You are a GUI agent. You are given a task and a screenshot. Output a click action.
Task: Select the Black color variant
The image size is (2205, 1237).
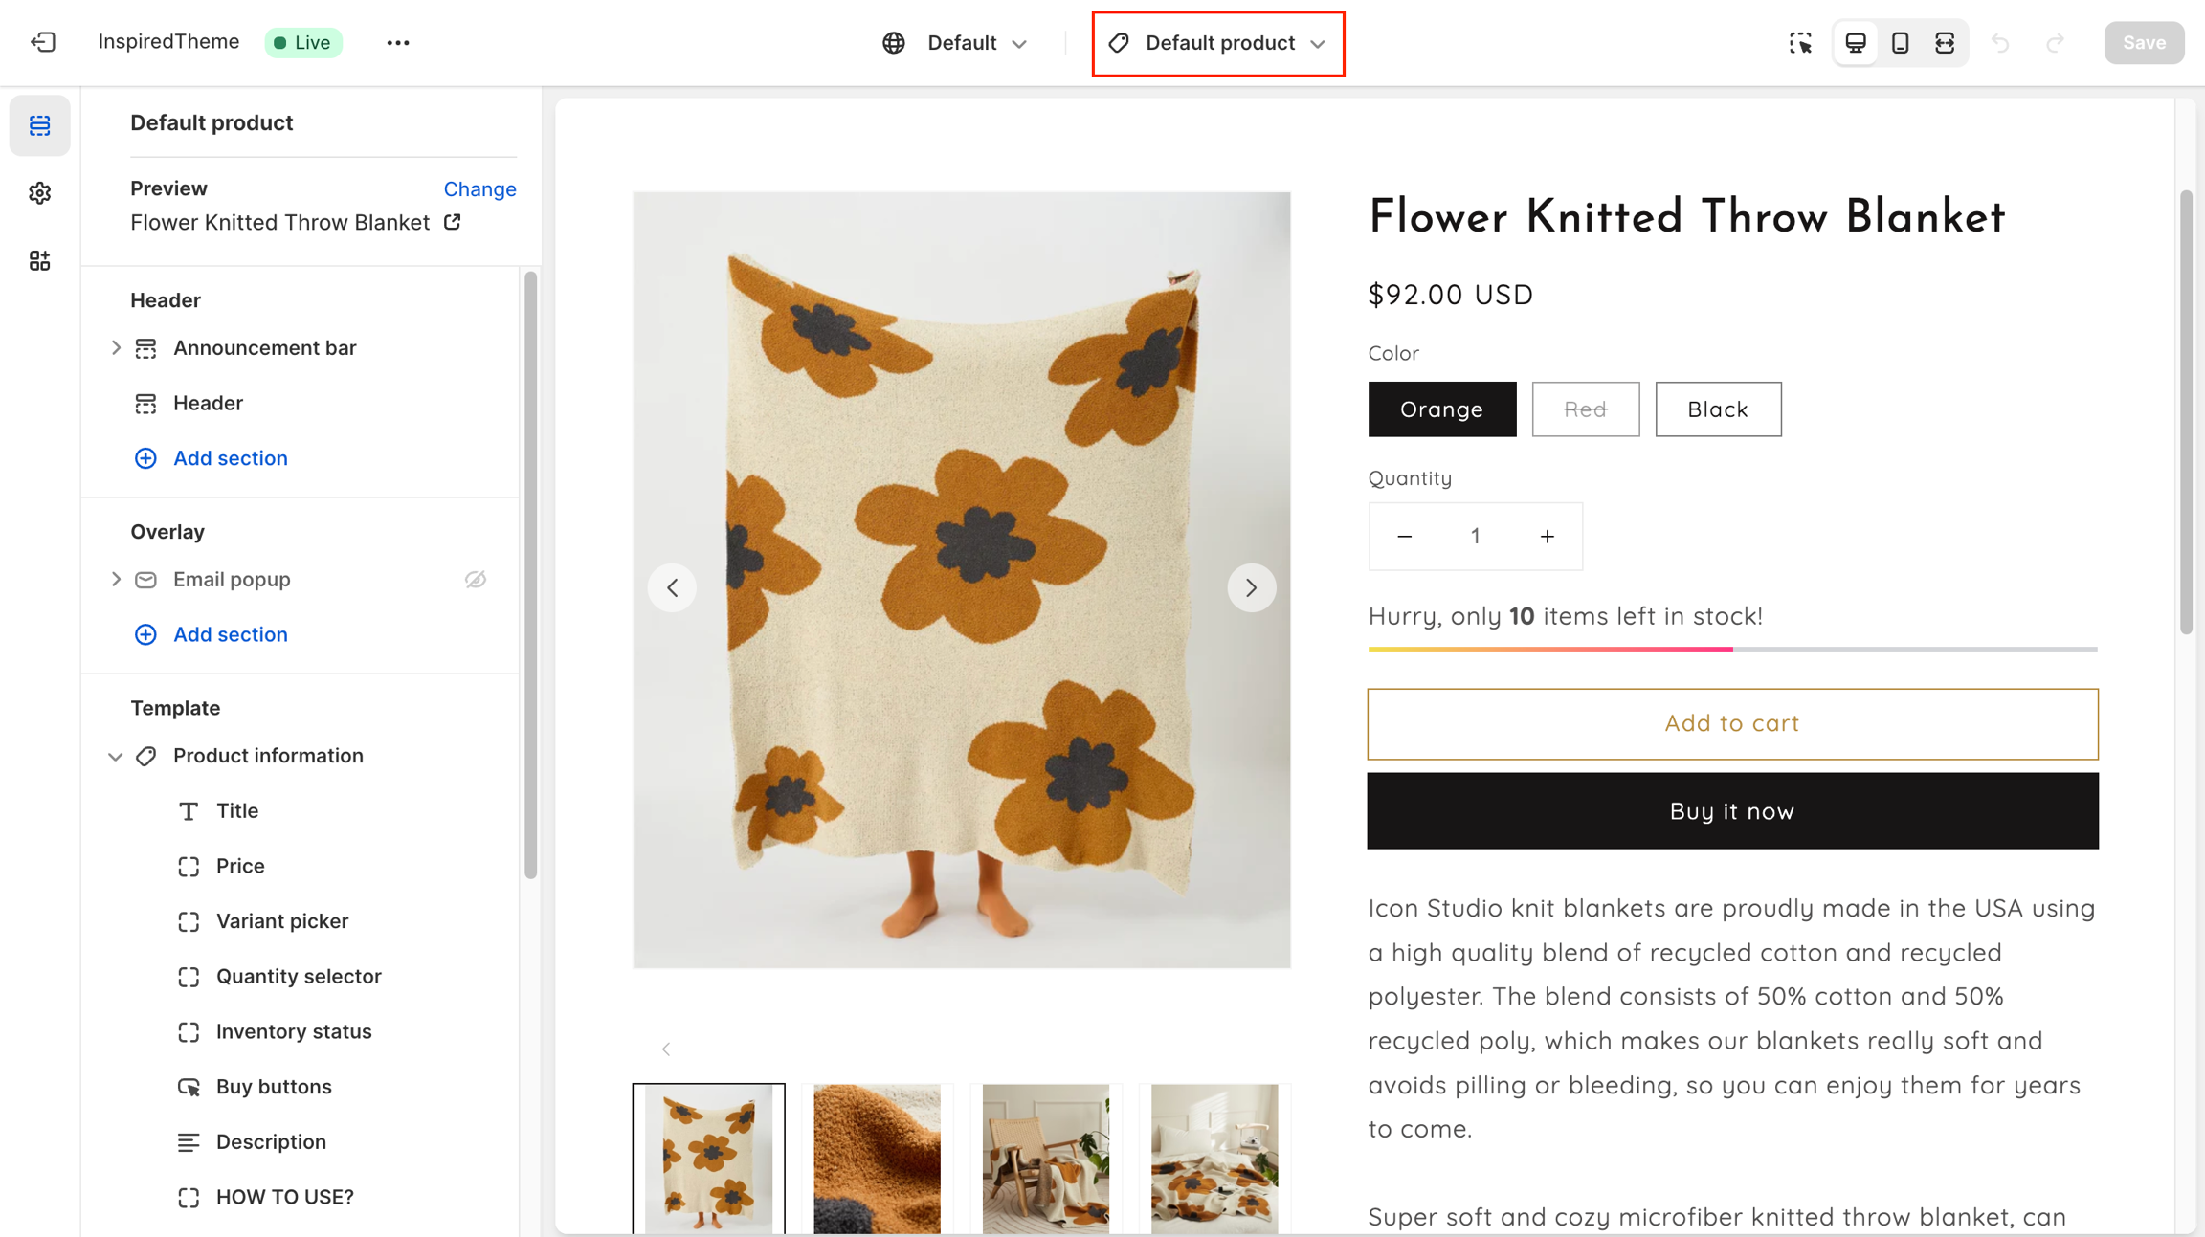click(x=1718, y=409)
